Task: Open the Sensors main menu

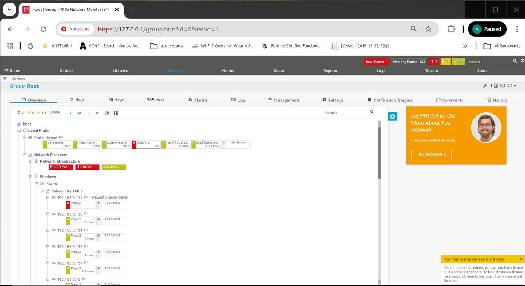Action: 175,70
